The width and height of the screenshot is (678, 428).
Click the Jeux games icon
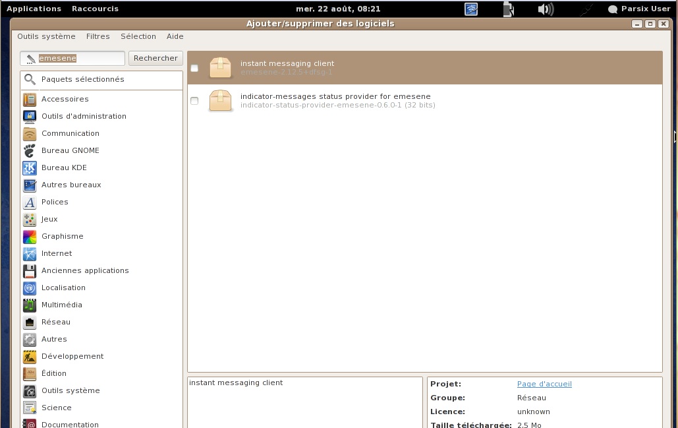30,220
